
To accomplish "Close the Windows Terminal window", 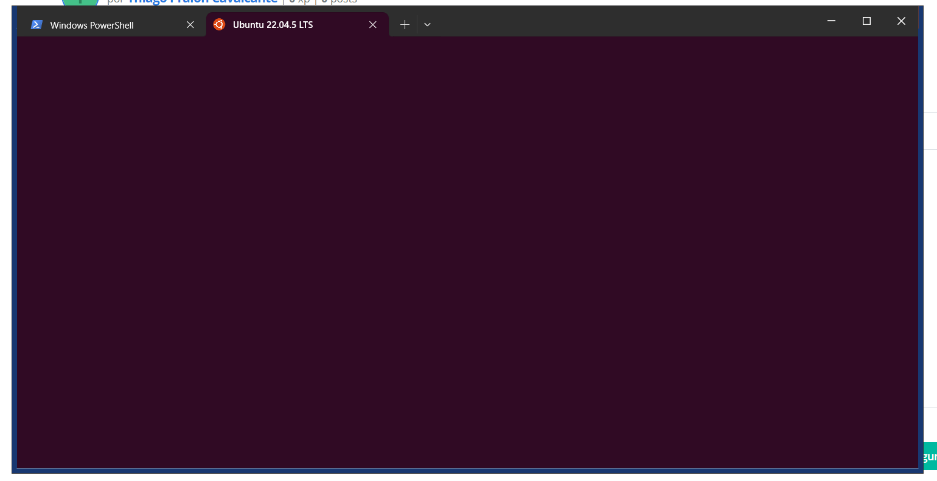I will point(901,21).
